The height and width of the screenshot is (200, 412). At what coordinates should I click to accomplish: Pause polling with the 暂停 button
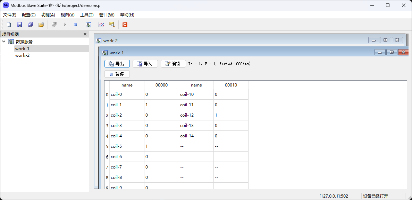[x=117, y=74]
